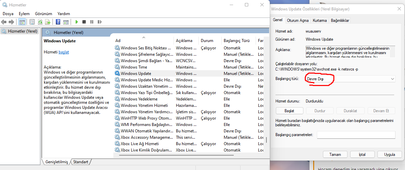The height and width of the screenshot is (170, 405).
Task: Switch to the Bağımlılıklar tab
Action: point(340,20)
